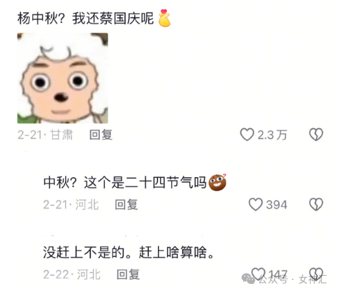Screen dimensions: 338x293
Task: Click 回复 on the 2-22 河北 comment
Action: 128,274
